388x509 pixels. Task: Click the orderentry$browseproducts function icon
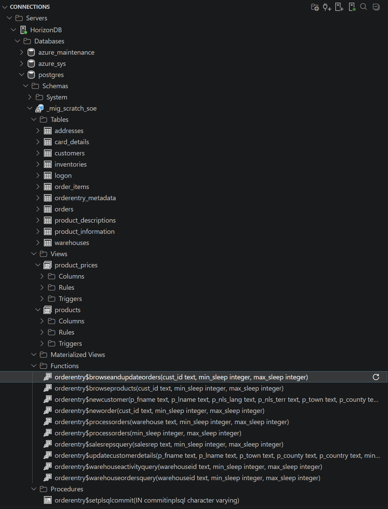tap(48, 388)
